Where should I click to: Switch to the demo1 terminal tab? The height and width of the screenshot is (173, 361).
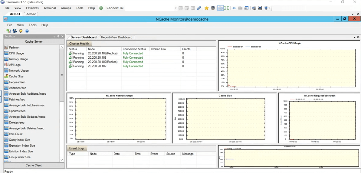point(15,14)
